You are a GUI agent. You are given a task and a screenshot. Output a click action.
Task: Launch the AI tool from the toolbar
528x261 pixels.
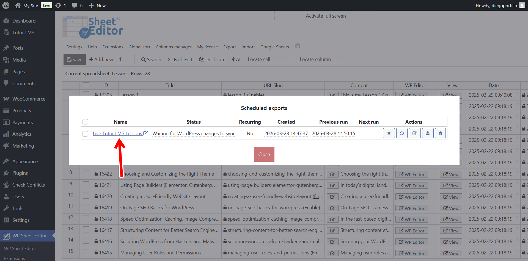click(236, 59)
